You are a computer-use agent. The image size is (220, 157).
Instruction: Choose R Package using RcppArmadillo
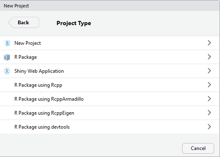110,99
